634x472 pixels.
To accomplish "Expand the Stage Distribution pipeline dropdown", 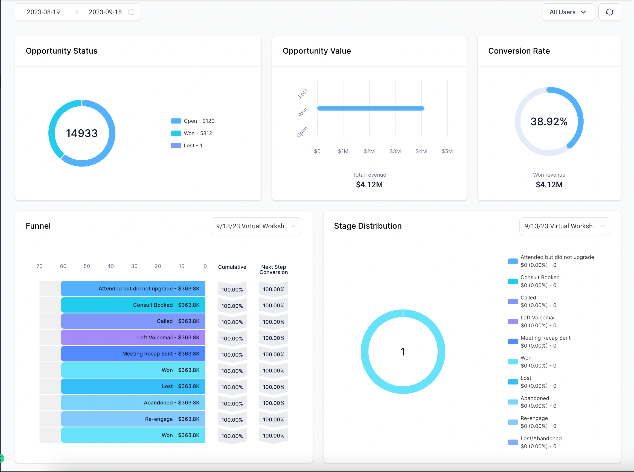I will tap(564, 226).
